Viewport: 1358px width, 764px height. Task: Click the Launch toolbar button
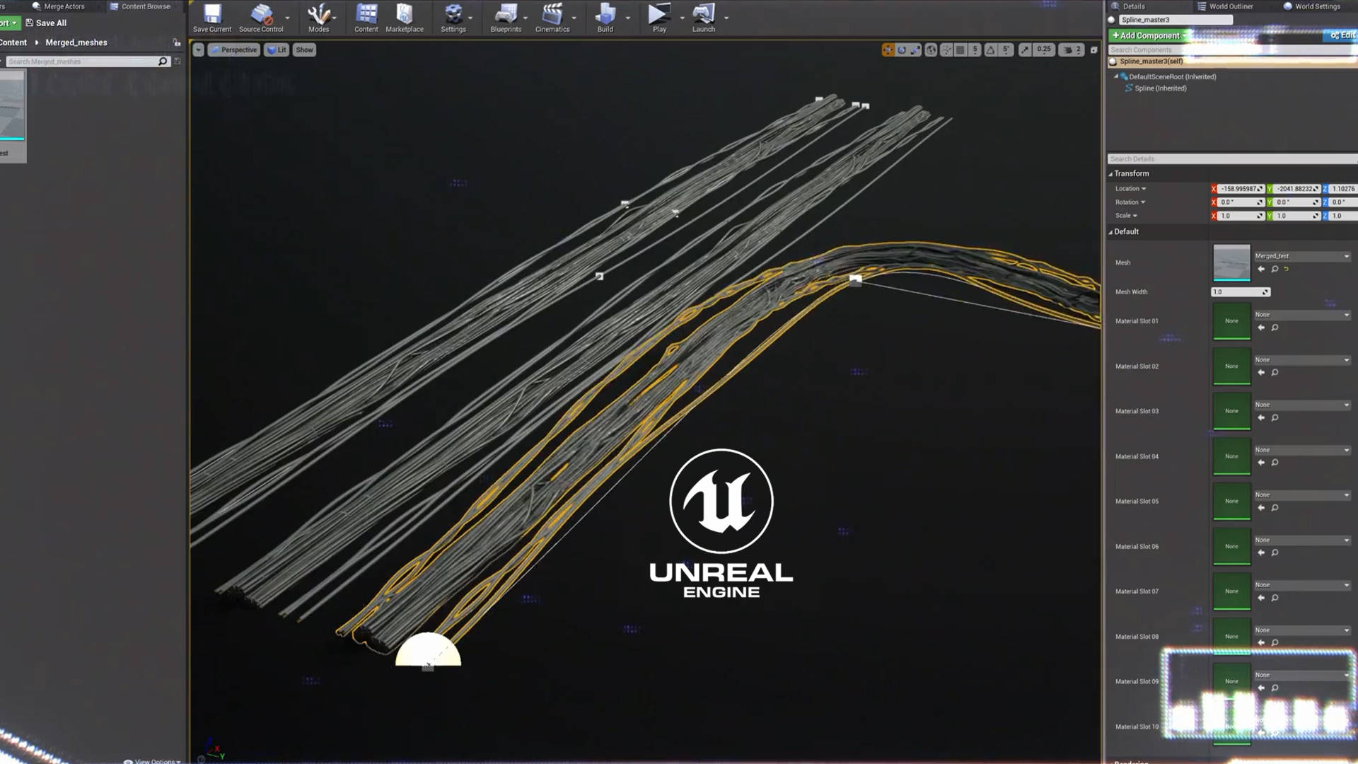704,18
